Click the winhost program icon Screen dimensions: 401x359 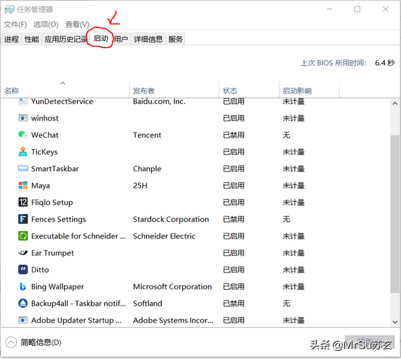pos(23,118)
